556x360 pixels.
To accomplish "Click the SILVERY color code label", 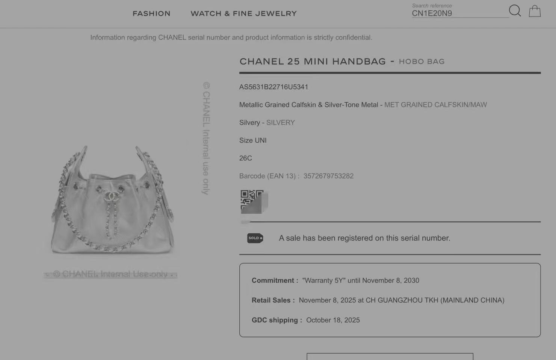I will [281, 123].
